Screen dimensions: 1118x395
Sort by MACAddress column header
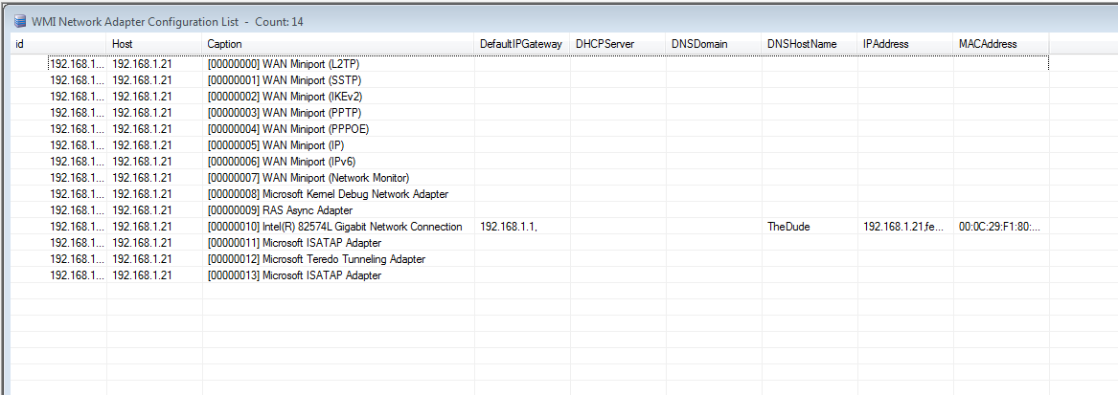point(1000,44)
